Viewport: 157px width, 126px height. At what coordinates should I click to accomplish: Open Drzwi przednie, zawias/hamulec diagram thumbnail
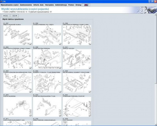click(x=47, y=123)
